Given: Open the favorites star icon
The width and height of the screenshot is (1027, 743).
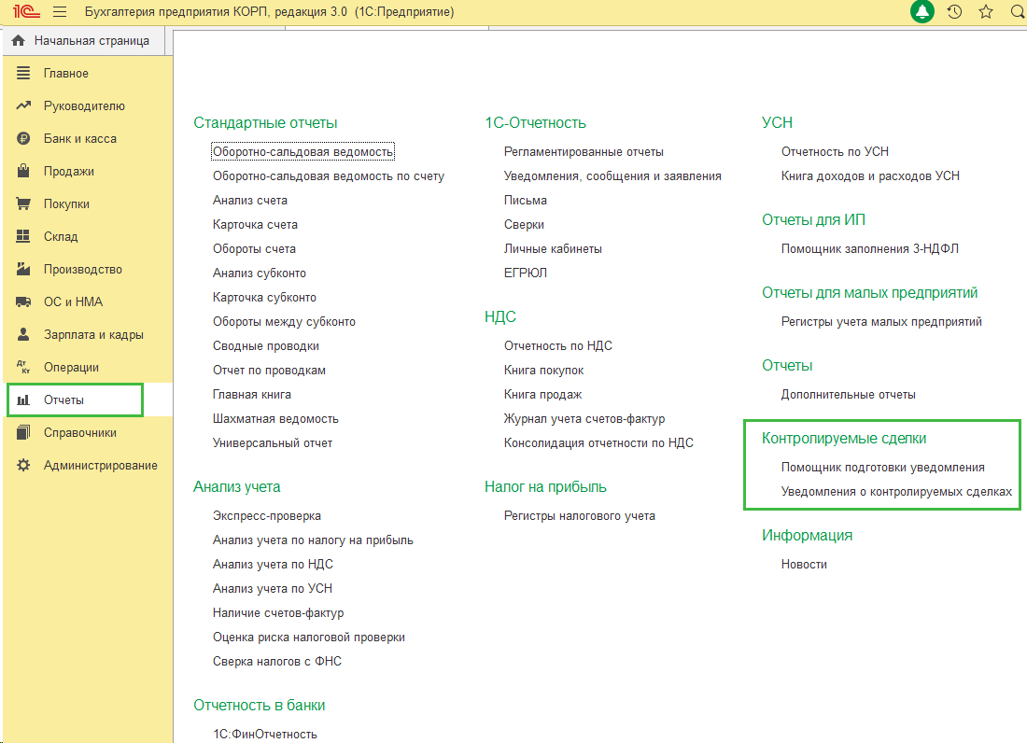Looking at the screenshot, I should tap(986, 12).
